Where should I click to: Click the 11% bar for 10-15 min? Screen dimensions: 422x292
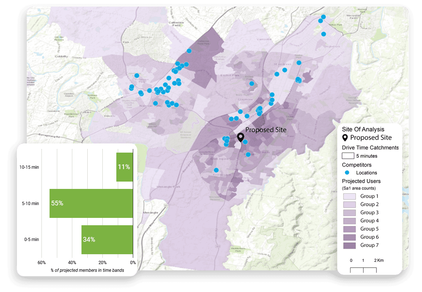[125, 167]
